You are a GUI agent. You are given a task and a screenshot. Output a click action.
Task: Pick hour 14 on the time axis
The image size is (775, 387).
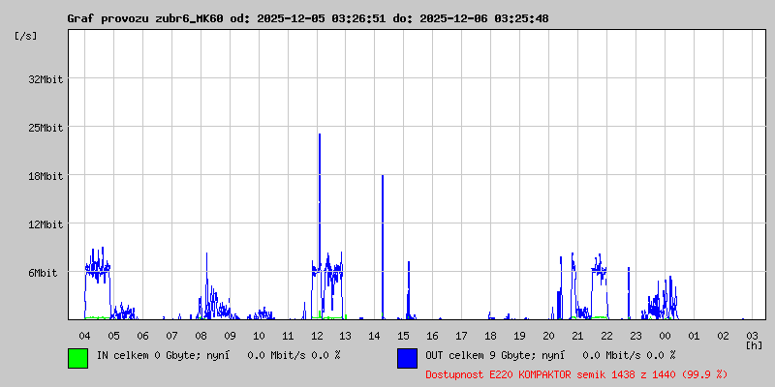click(375, 335)
